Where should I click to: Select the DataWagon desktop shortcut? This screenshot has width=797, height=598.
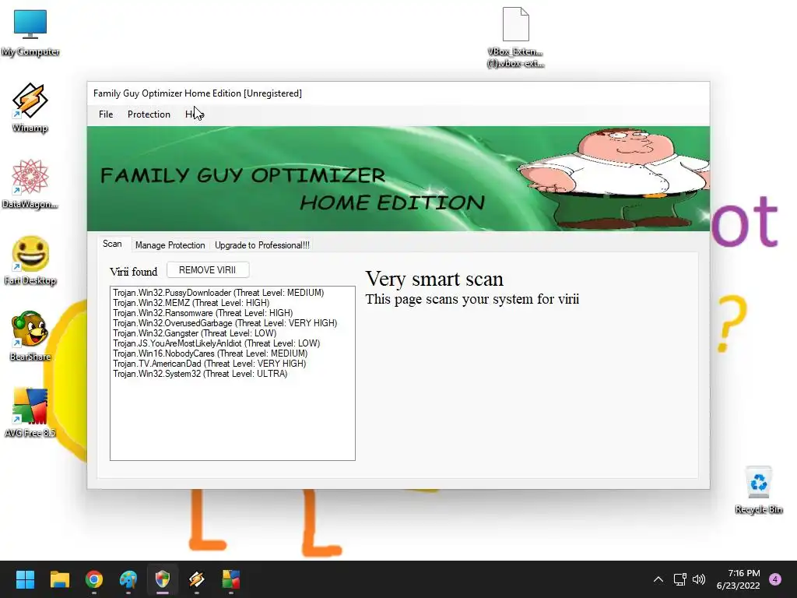point(30,184)
